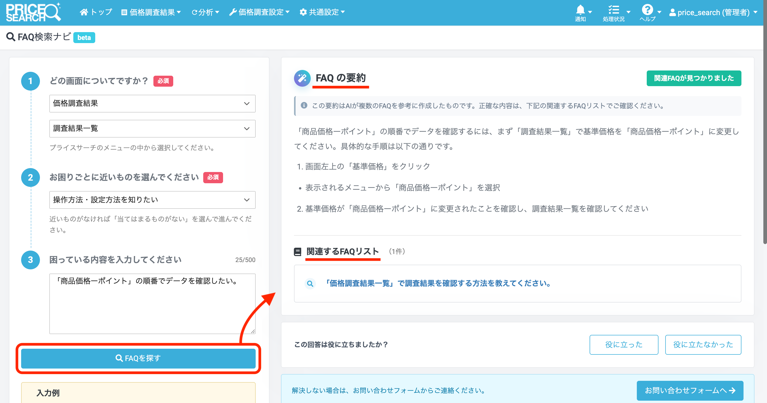The width and height of the screenshot is (767, 403).
Task: Click the PRICE SEARCH logo
Action: click(x=33, y=12)
